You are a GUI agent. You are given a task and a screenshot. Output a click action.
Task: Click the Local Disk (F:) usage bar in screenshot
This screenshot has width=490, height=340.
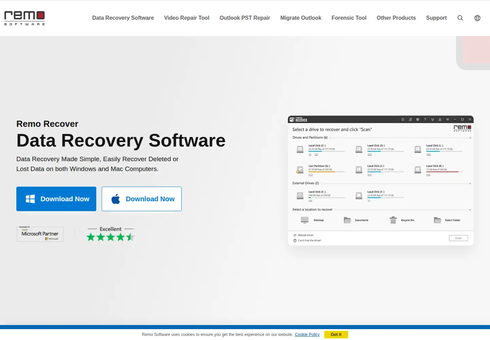click(386, 198)
